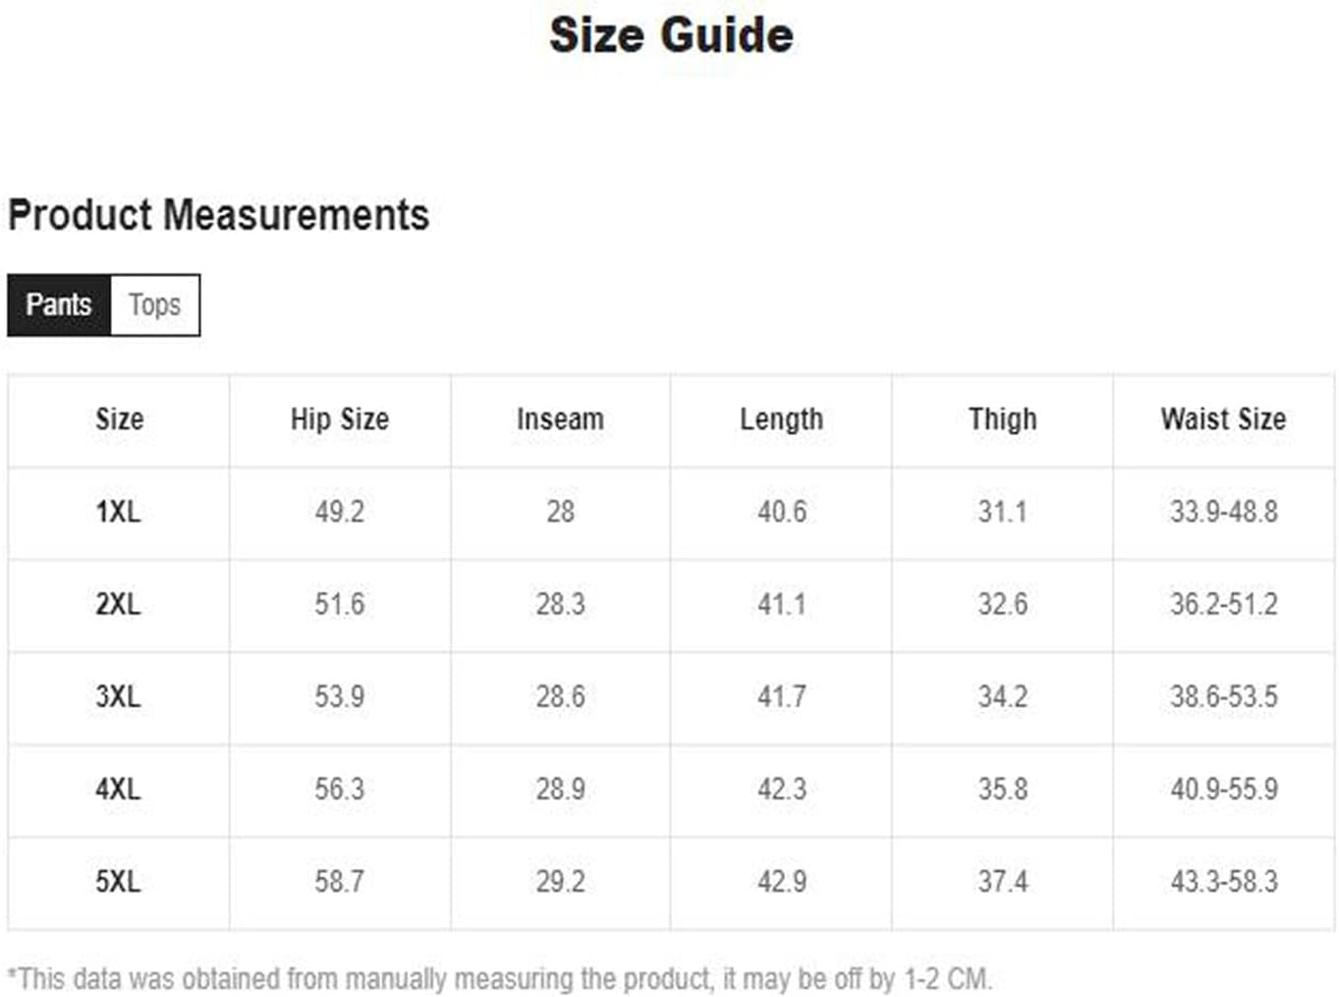
Task: Click the Product Measurements heading
Action: (218, 215)
